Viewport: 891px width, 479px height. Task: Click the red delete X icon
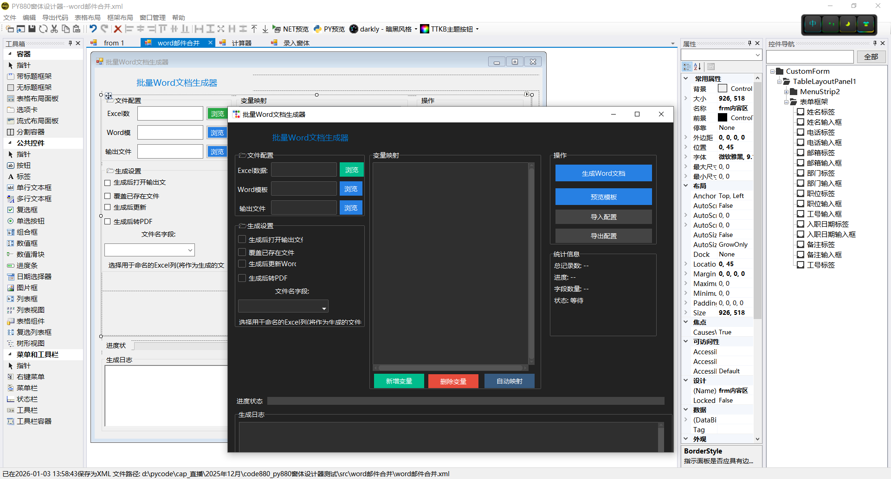pos(117,29)
